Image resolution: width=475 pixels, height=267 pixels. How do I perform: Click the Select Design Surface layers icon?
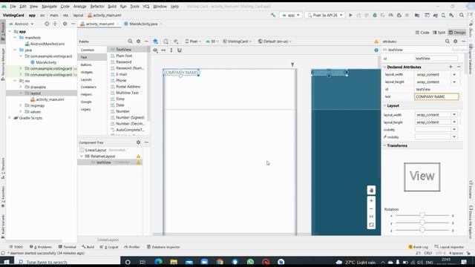(x=155, y=42)
